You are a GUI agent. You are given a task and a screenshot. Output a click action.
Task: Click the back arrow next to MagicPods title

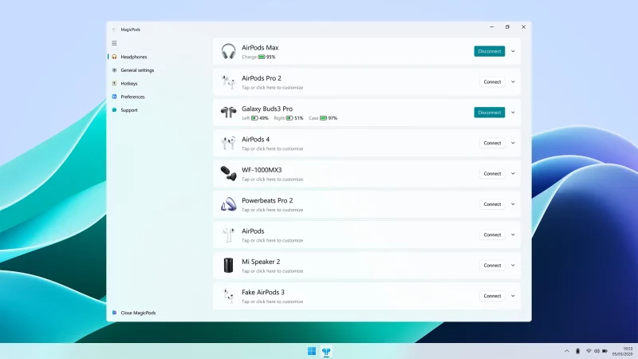tap(114, 30)
